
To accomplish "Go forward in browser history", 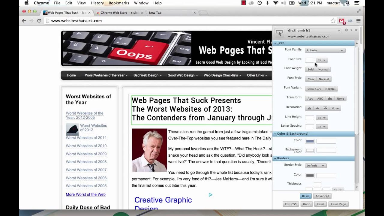I will click(31, 21).
